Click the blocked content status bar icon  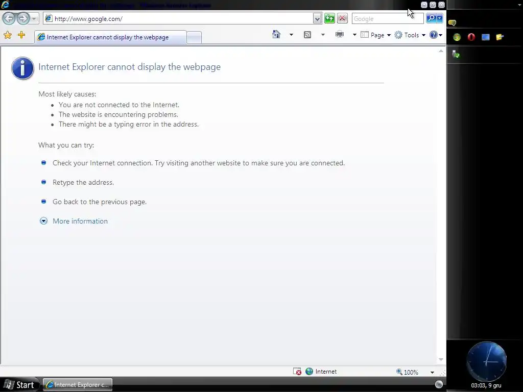click(297, 372)
